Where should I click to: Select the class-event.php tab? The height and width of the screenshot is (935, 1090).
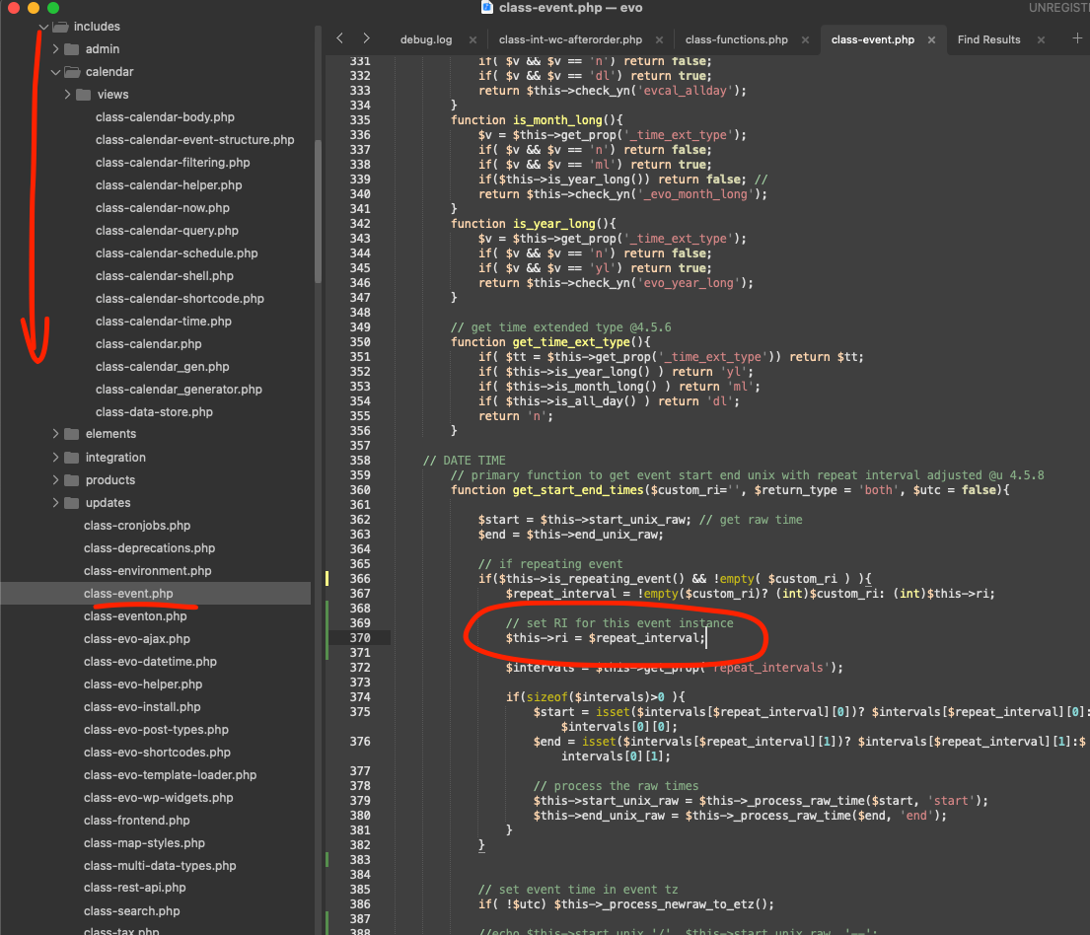[873, 39]
